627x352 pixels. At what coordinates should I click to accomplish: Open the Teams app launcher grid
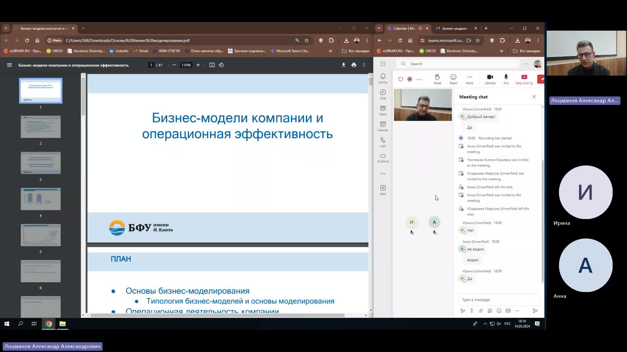[383, 64]
